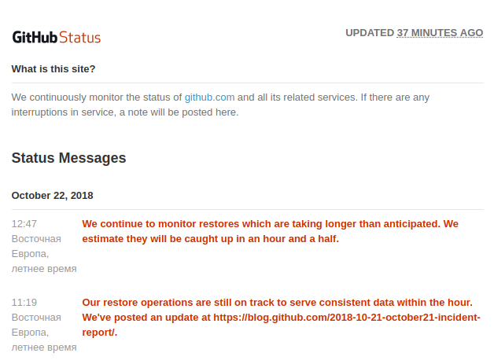
Task: Click the "Status Messages" heading
Action: [68, 158]
